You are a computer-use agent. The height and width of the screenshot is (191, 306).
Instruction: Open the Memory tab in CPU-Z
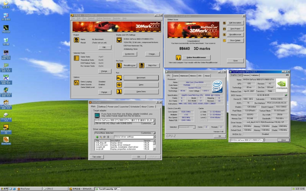193,76
